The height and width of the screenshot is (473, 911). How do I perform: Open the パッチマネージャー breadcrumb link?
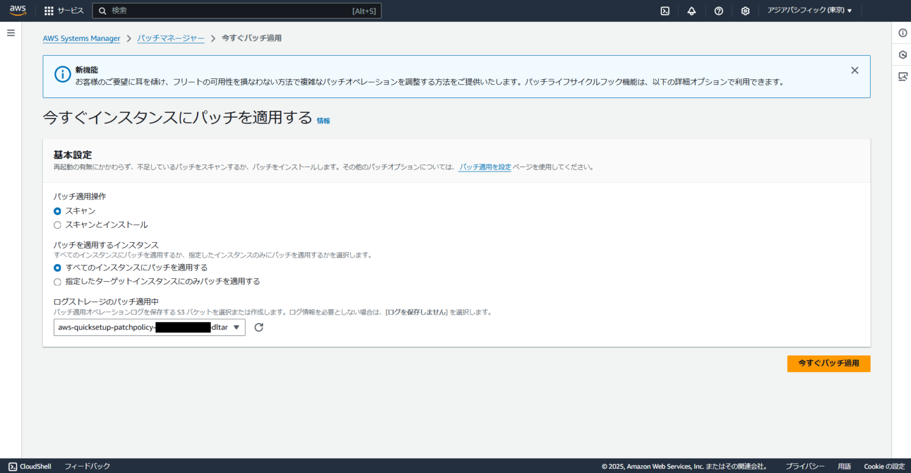click(x=171, y=37)
